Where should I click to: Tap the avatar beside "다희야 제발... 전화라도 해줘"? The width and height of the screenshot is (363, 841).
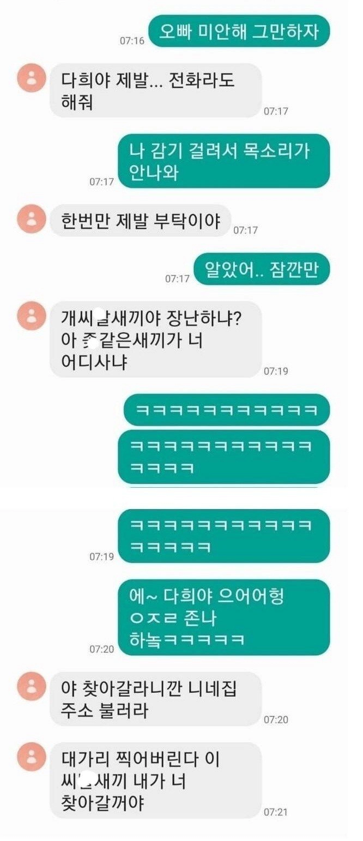click(x=32, y=78)
